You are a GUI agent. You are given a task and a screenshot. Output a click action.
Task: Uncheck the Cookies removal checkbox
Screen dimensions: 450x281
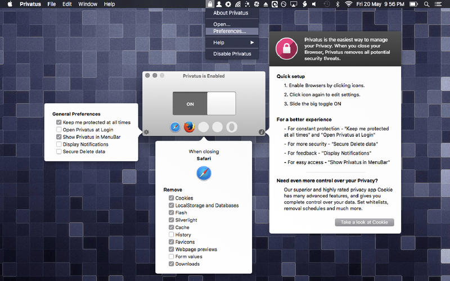(172, 198)
